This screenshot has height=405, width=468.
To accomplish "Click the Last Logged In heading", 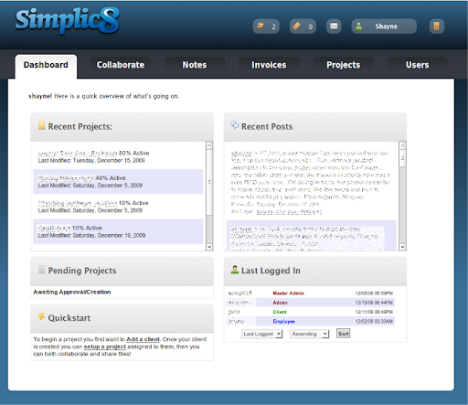I will coord(271,271).
